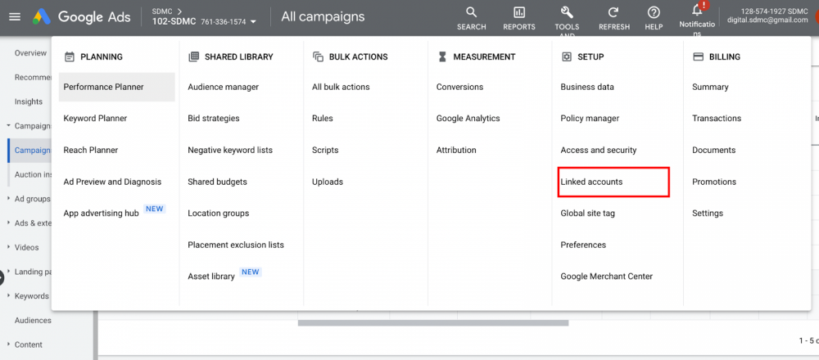Go to Overview in sidebar
The image size is (819, 360).
tap(31, 52)
